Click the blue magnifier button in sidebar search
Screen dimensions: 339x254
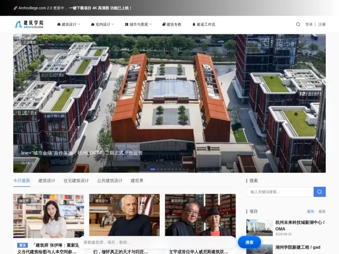pos(320,192)
